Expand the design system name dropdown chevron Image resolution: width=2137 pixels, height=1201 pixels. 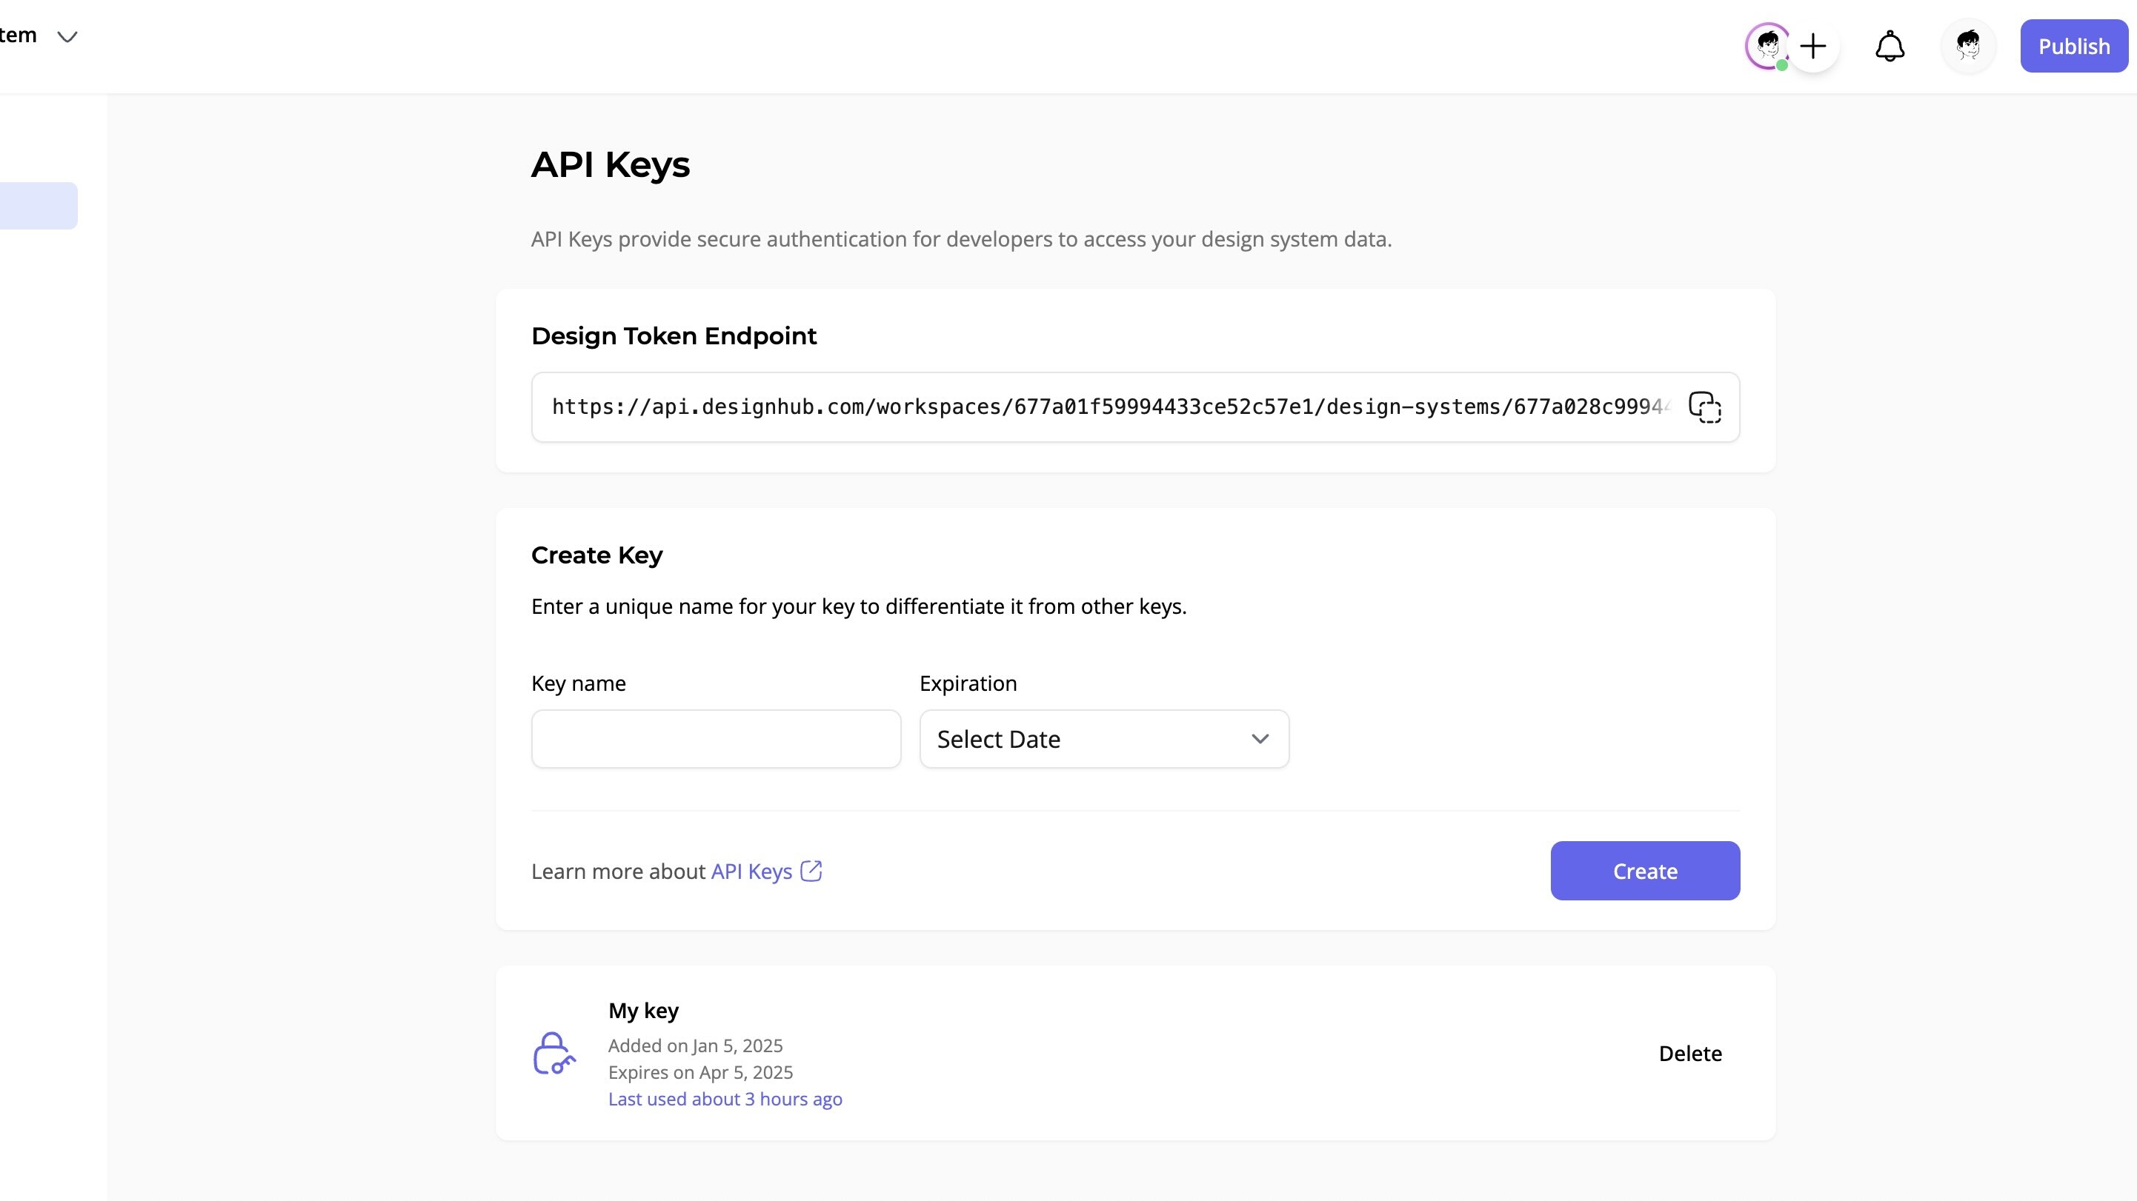coord(67,36)
